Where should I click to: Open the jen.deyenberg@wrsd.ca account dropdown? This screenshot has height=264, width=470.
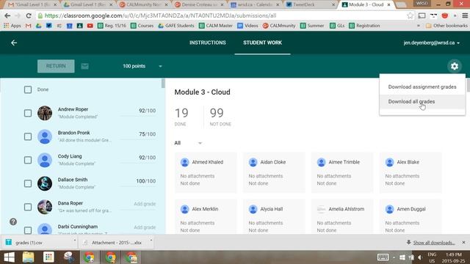[431, 43]
